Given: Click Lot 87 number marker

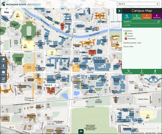Looking at the screenshot, I should [x=22, y=117].
